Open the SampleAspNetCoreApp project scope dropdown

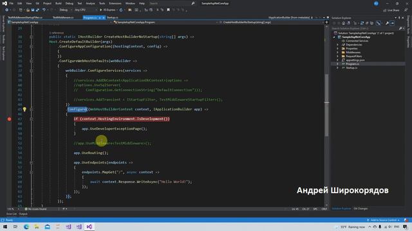coord(60,22)
